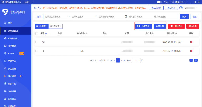
Task: Click the 官方网站 button
Action: point(171,8)
